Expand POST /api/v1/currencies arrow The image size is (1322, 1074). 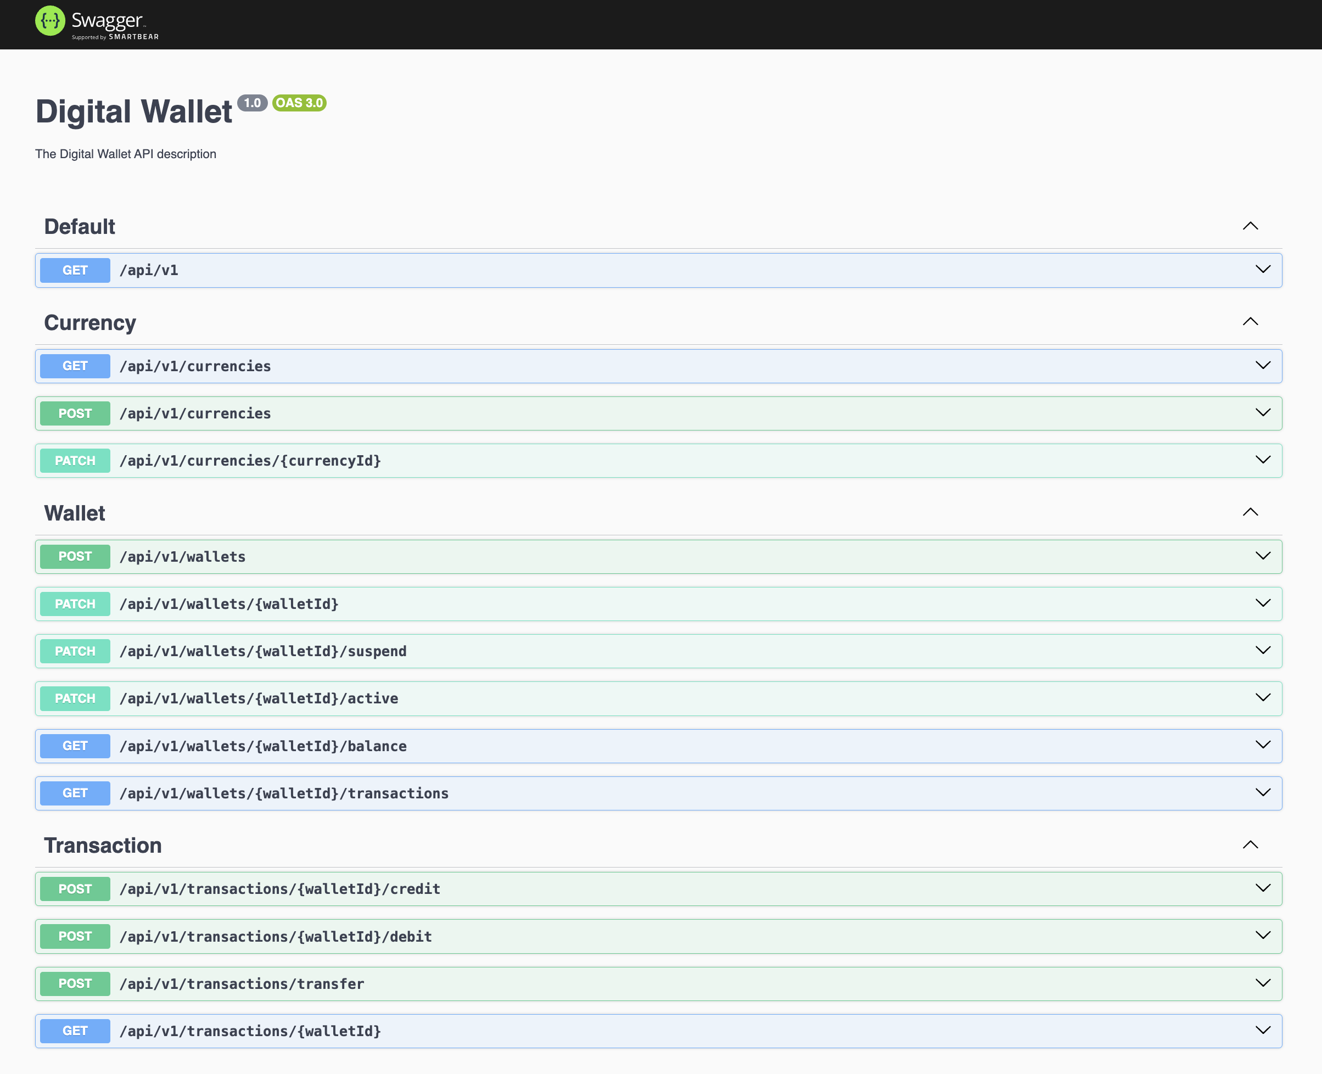pyautogui.click(x=1263, y=413)
